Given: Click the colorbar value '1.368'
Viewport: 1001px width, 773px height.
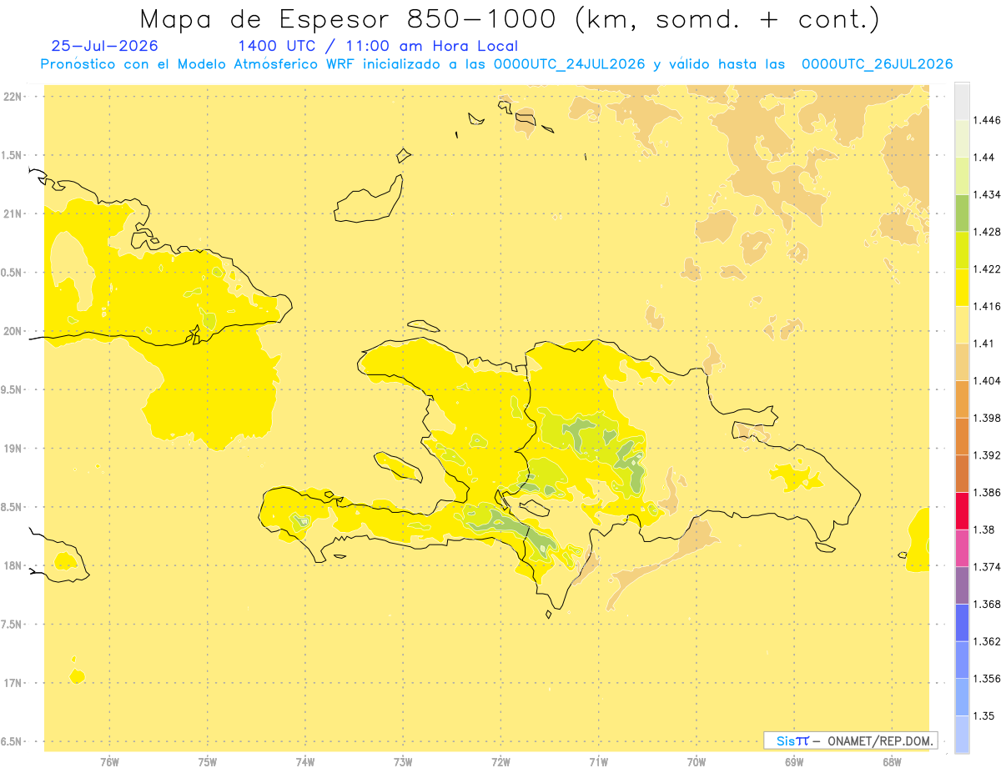Looking at the screenshot, I should [x=987, y=604].
